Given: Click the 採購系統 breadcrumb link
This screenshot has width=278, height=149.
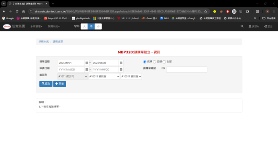Looking at the screenshot, I should (x=44, y=41).
